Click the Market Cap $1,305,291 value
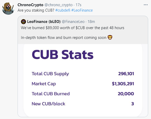This screenshot has height=119, width=151. 123,84
